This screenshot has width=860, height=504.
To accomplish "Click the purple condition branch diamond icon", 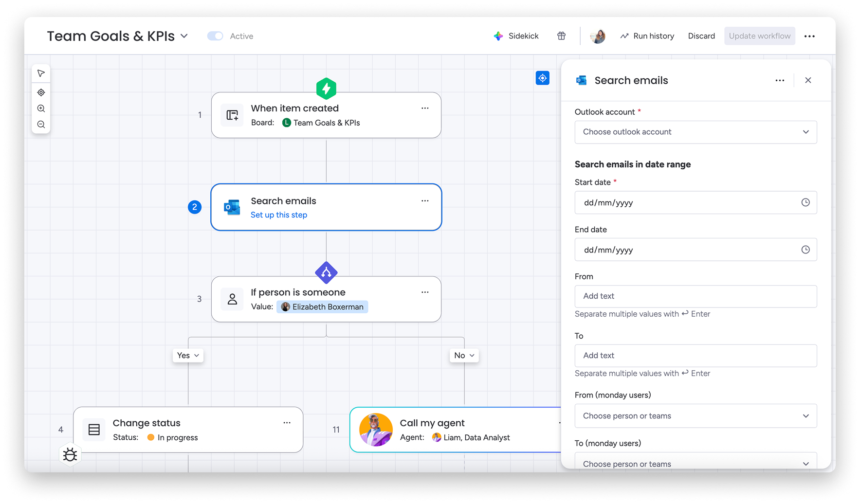I will tap(326, 272).
